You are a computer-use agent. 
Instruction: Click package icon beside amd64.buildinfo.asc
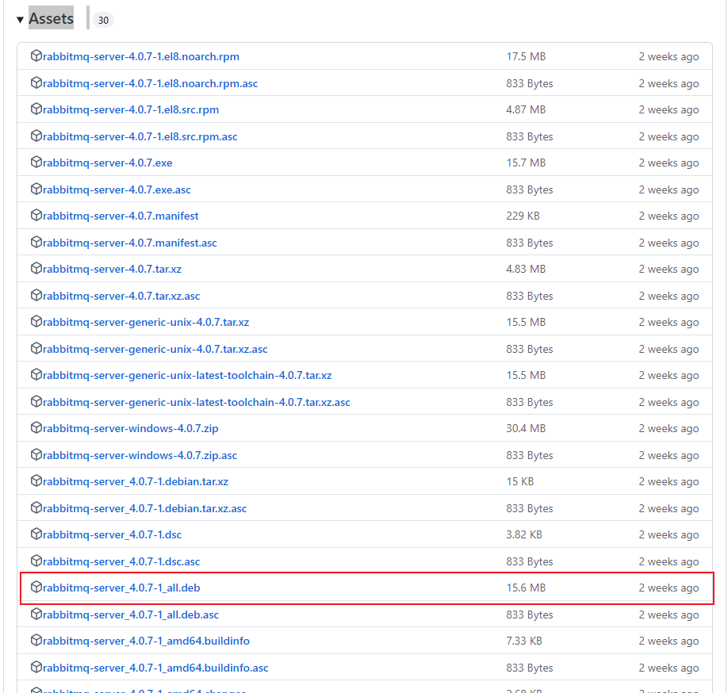pos(36,668)
